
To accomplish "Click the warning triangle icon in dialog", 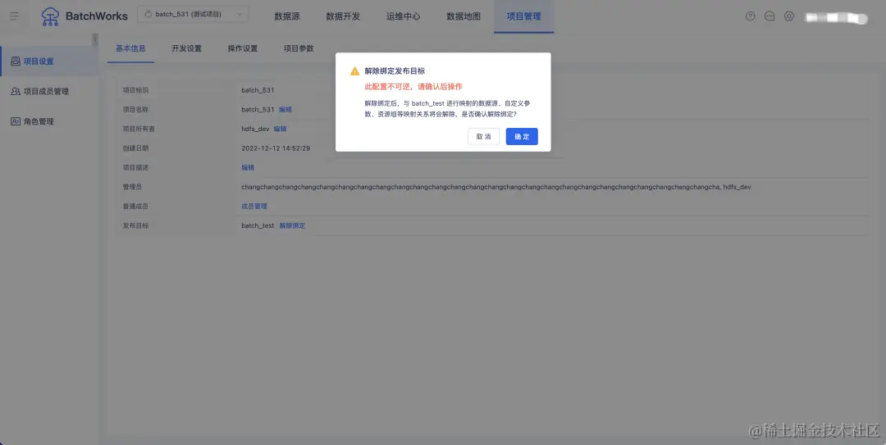I will 355,71.
